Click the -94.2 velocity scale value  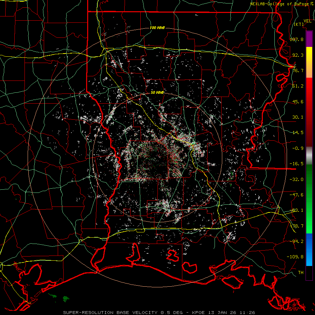coord(296,241)
